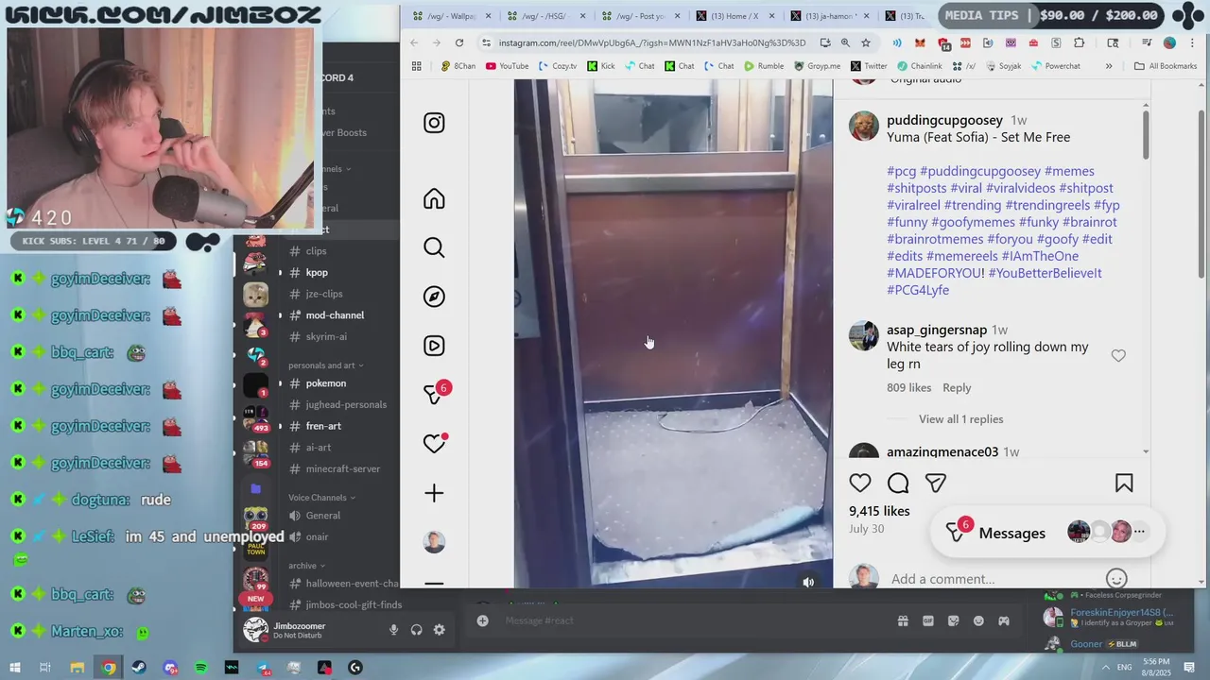Click the Instagram logo icon
The image size is (1210, 680).
[434, 123]
